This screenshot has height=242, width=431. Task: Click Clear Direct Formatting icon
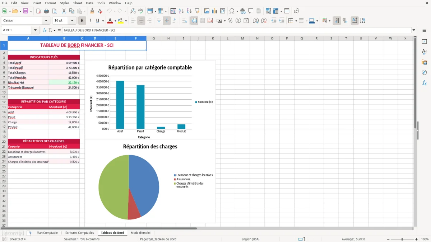tap(100, 11)
